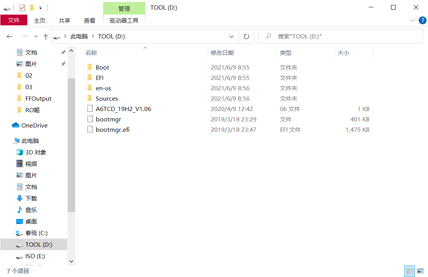428x277 pixels.
Task: Click the Refresh button beside address bar
Action: (x=246, y=36)
